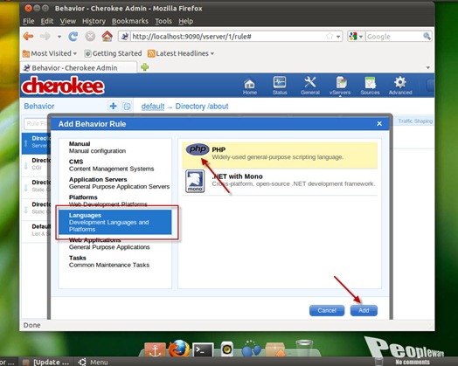Select the Mono logo icon
The height and width of the screenshot is (366, 458).
click(195, 181)
